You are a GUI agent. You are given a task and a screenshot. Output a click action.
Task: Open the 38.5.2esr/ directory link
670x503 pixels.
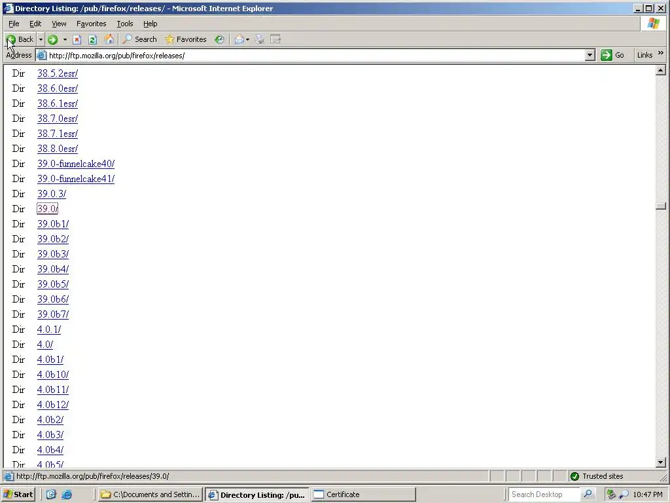point(58,73)
